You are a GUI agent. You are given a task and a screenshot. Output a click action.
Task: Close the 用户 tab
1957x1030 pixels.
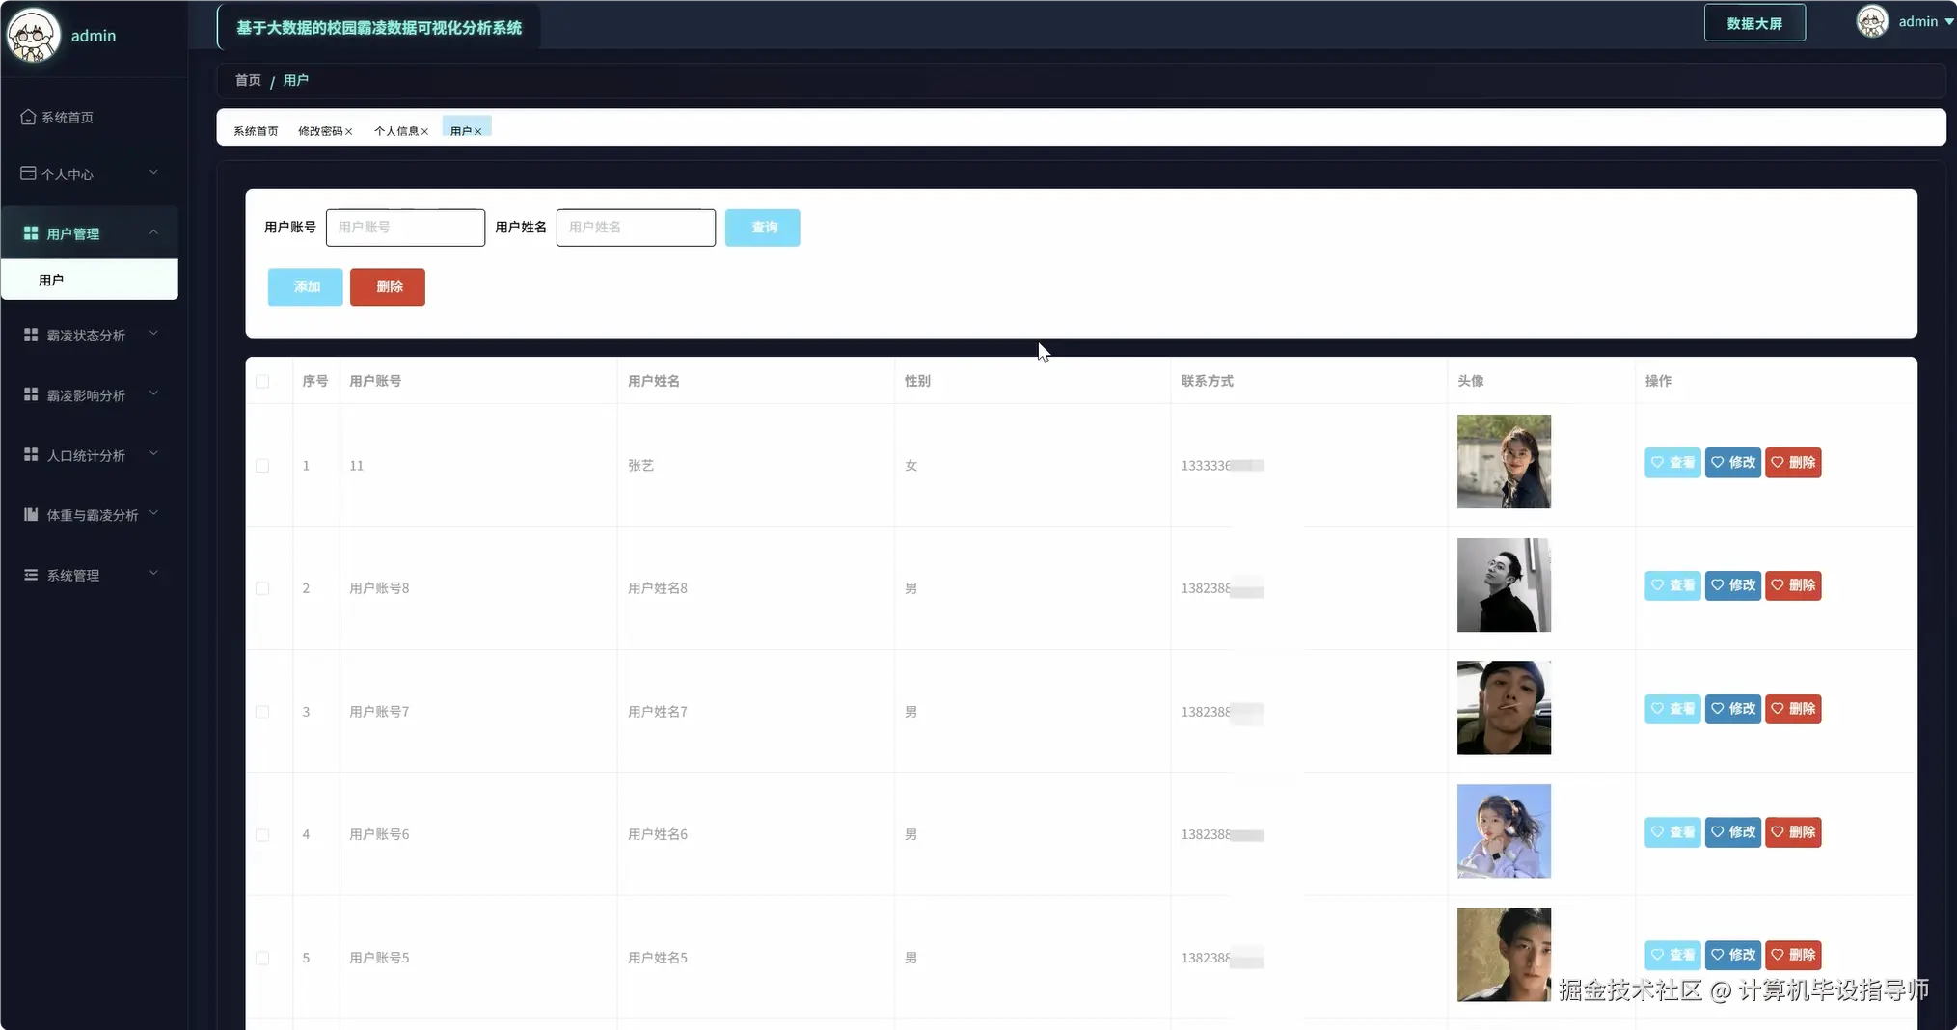point(477,131)
